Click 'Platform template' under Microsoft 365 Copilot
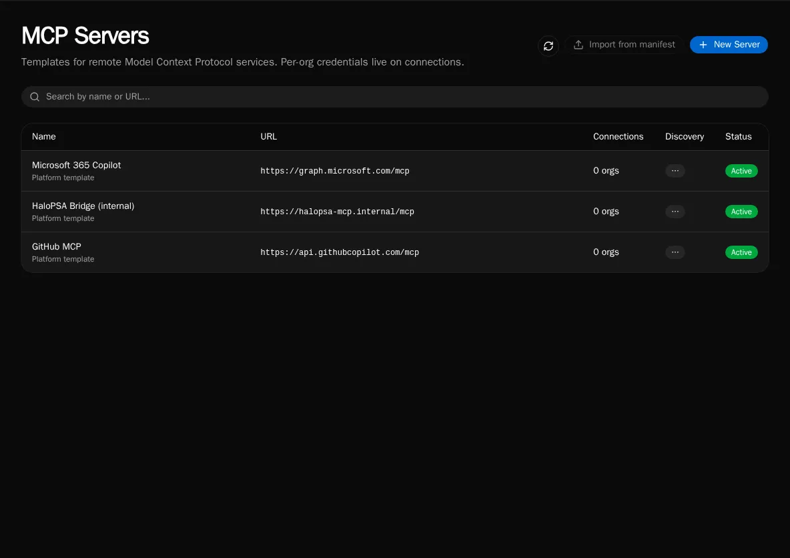 [x=63, y=178]
